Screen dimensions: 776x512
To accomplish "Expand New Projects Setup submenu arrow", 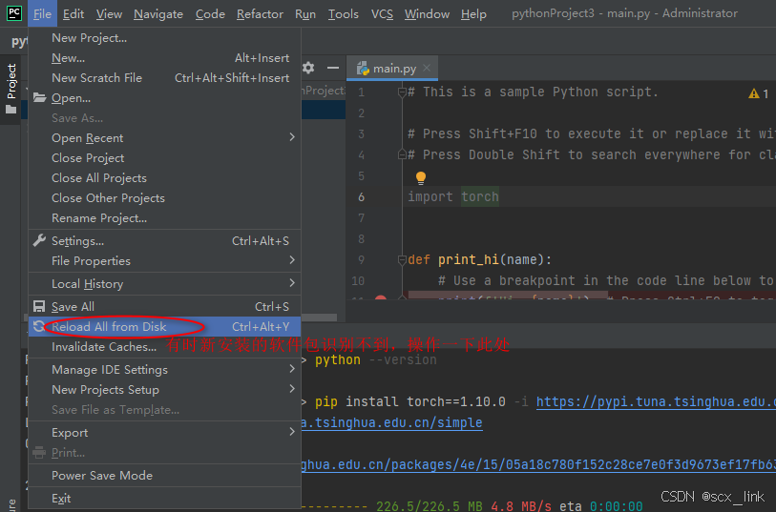I will point(292,389).
